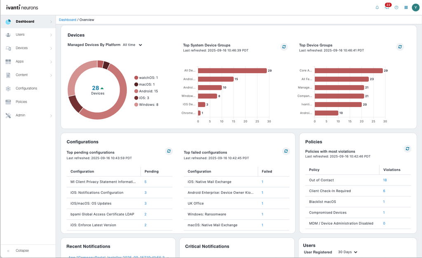Click the Core A... bar in Top Device Groups
The width and height of the screenshot is (422, 258).
click(349, 71)
